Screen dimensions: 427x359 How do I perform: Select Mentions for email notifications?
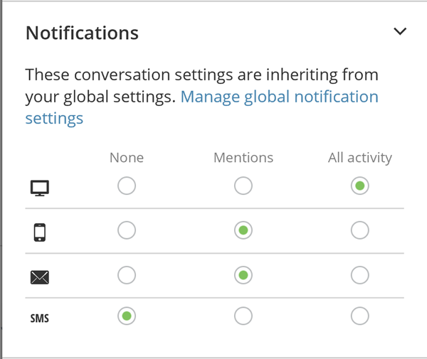coord(243,274)
